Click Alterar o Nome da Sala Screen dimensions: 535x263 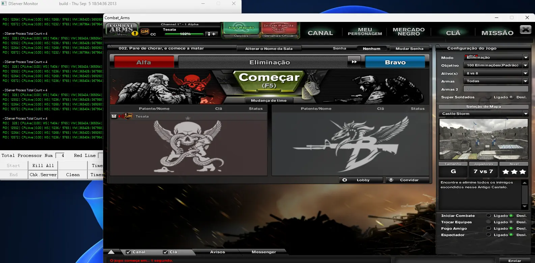pyautogui.click(x=269, y=48)
